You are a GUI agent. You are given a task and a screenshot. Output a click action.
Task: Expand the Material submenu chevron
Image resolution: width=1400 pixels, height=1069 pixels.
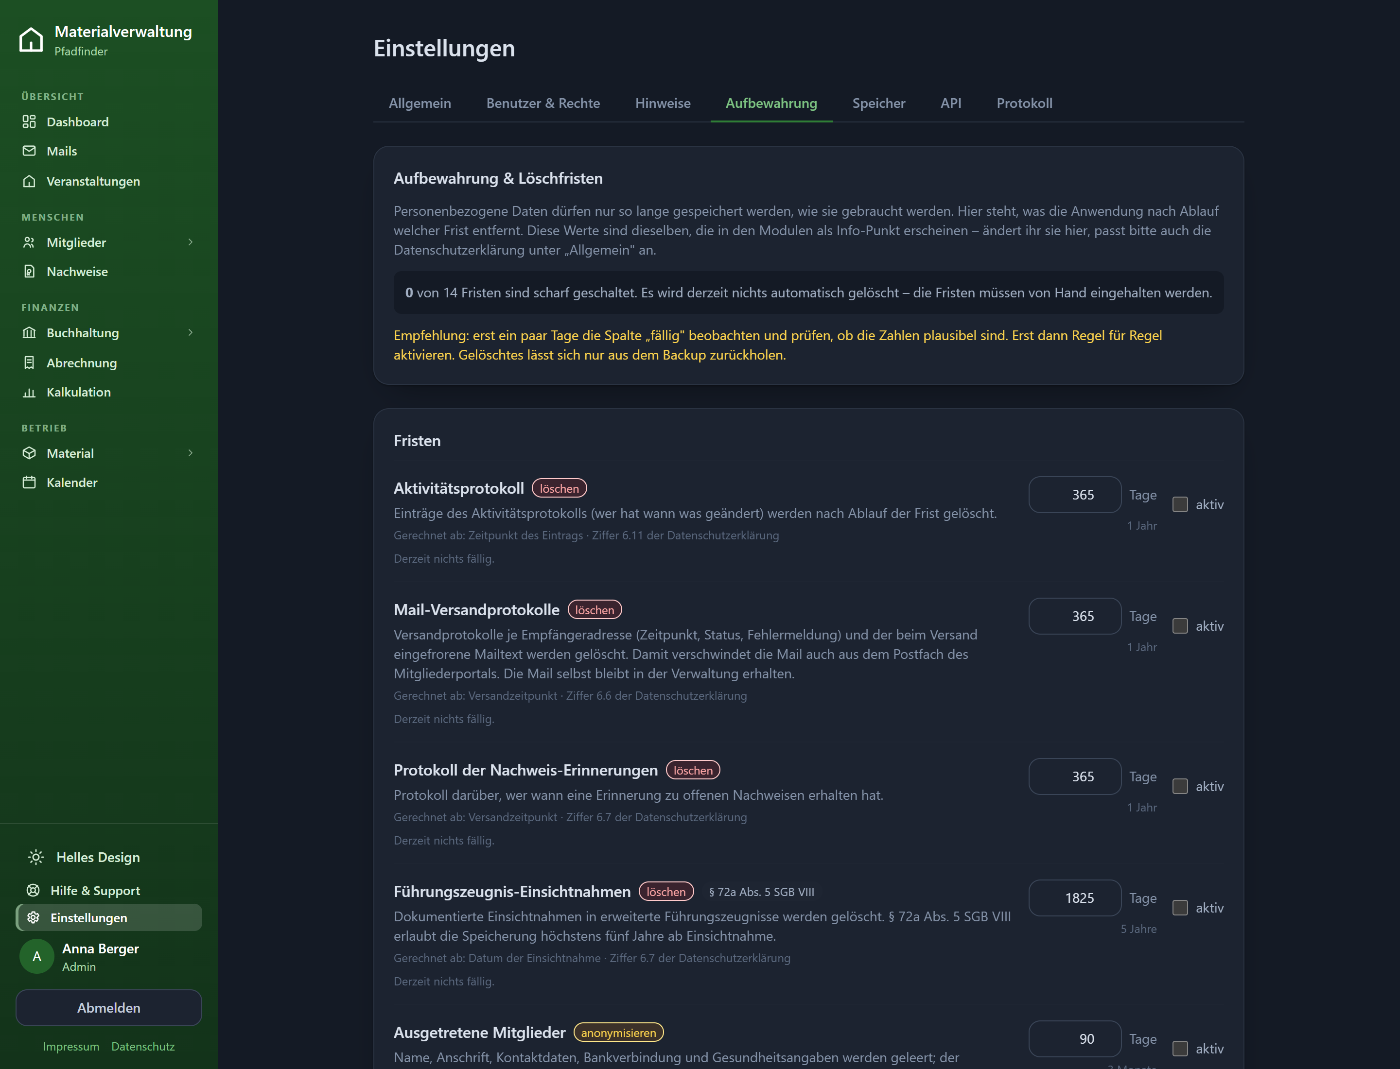point(191,453)
